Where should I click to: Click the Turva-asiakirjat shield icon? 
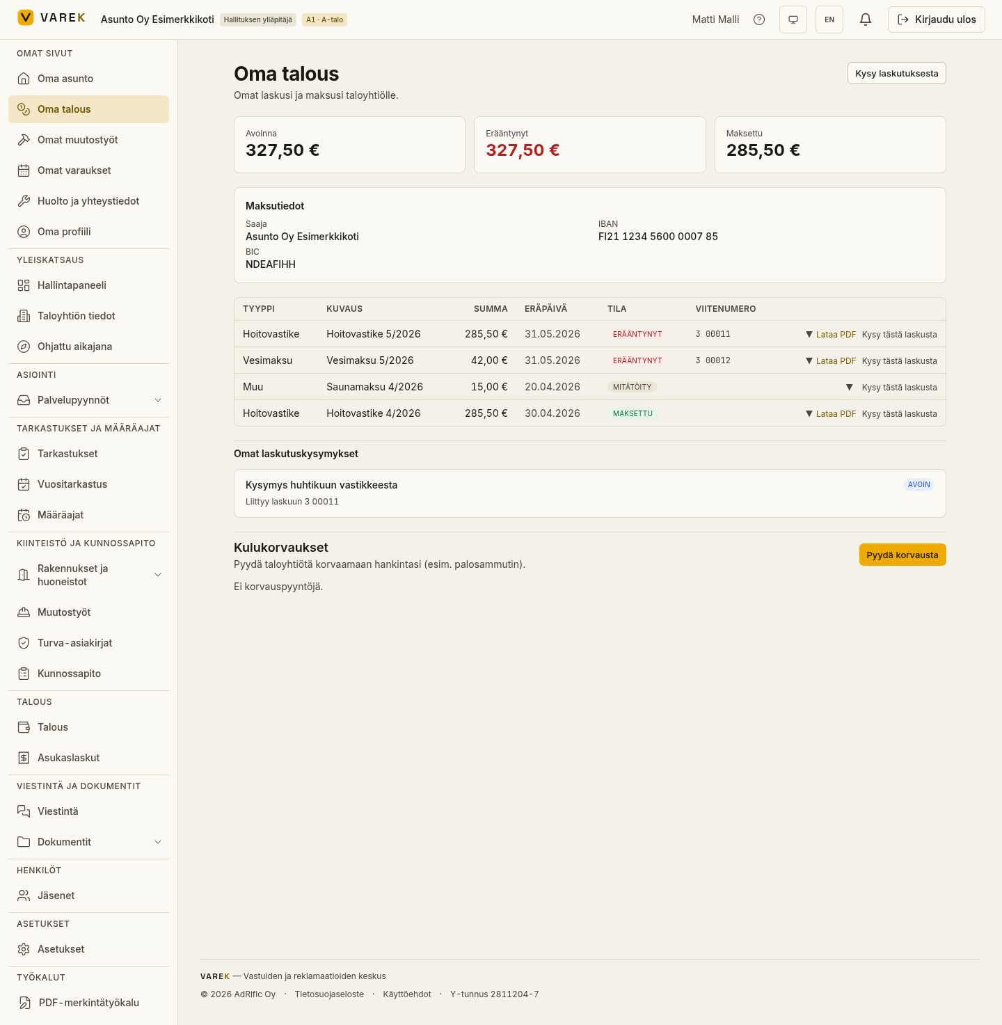coord(24,643)
